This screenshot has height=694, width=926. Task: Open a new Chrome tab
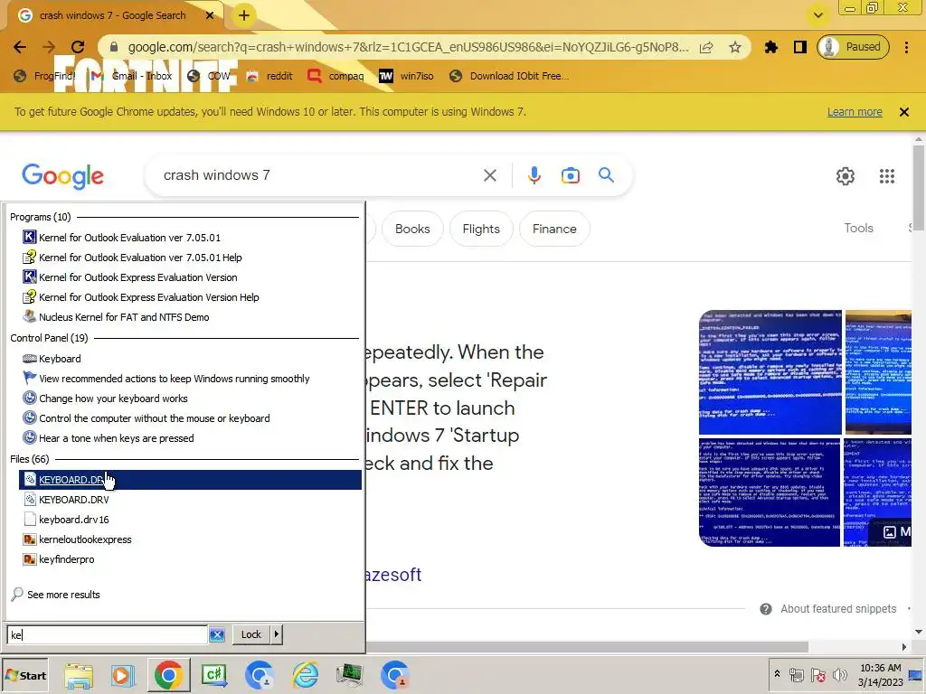click(244, 15)
